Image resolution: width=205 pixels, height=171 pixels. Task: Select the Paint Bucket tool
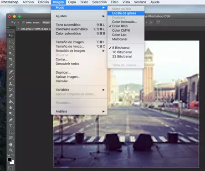coord(10,101)
